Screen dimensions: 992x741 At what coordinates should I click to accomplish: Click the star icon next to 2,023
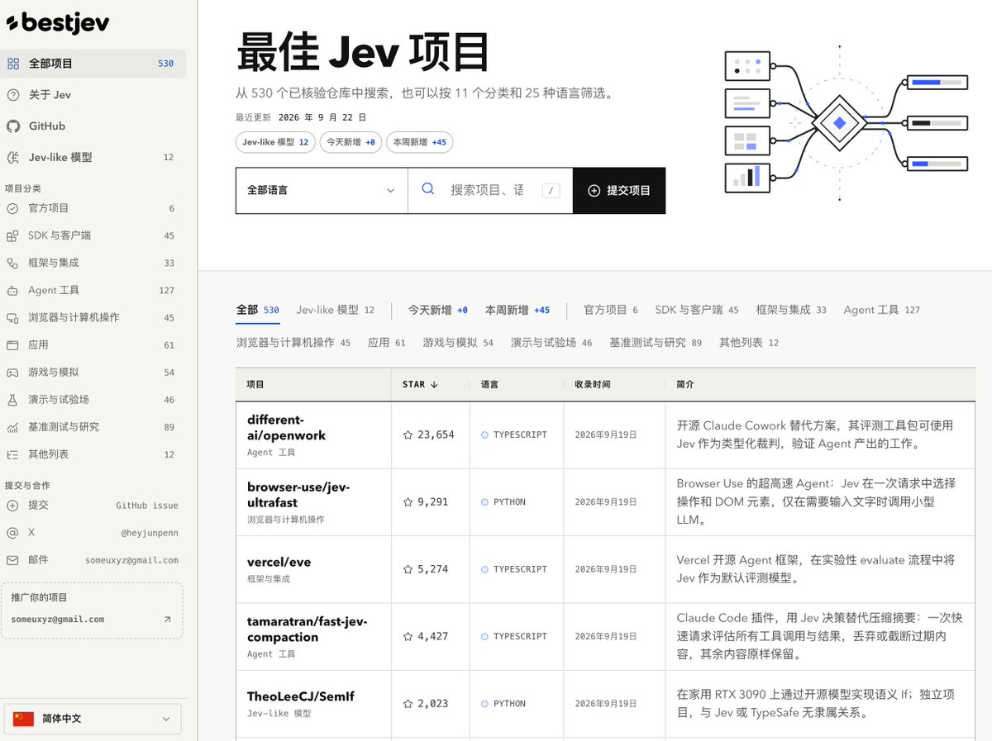point(408,704)
